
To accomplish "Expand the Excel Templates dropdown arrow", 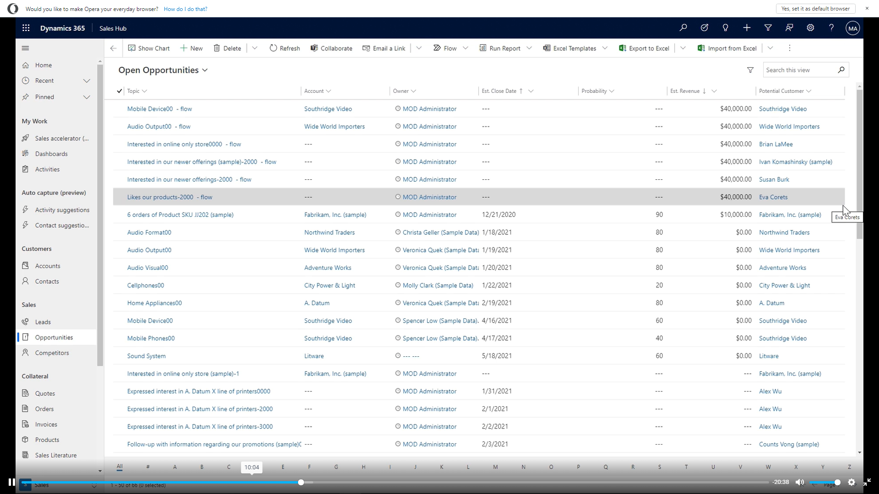I will tap(604, 48).
